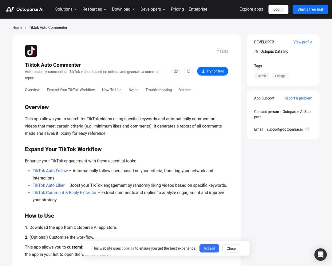Click the share icon button
Image resolution: width=332 pixels, height=266 pixels.
(188, 71)
